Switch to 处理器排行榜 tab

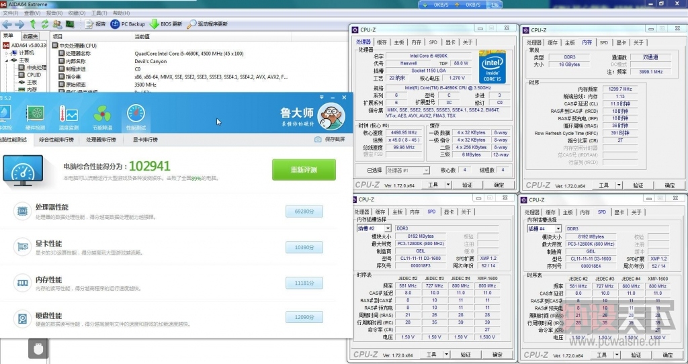pyautogui.click(x=101, y=140)
